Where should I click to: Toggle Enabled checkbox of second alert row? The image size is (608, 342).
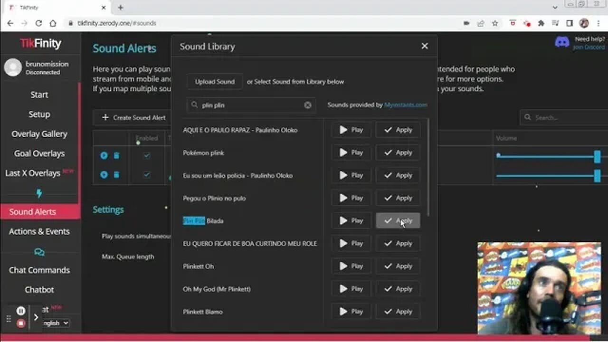pyautogui.click(x=147, y=175)
